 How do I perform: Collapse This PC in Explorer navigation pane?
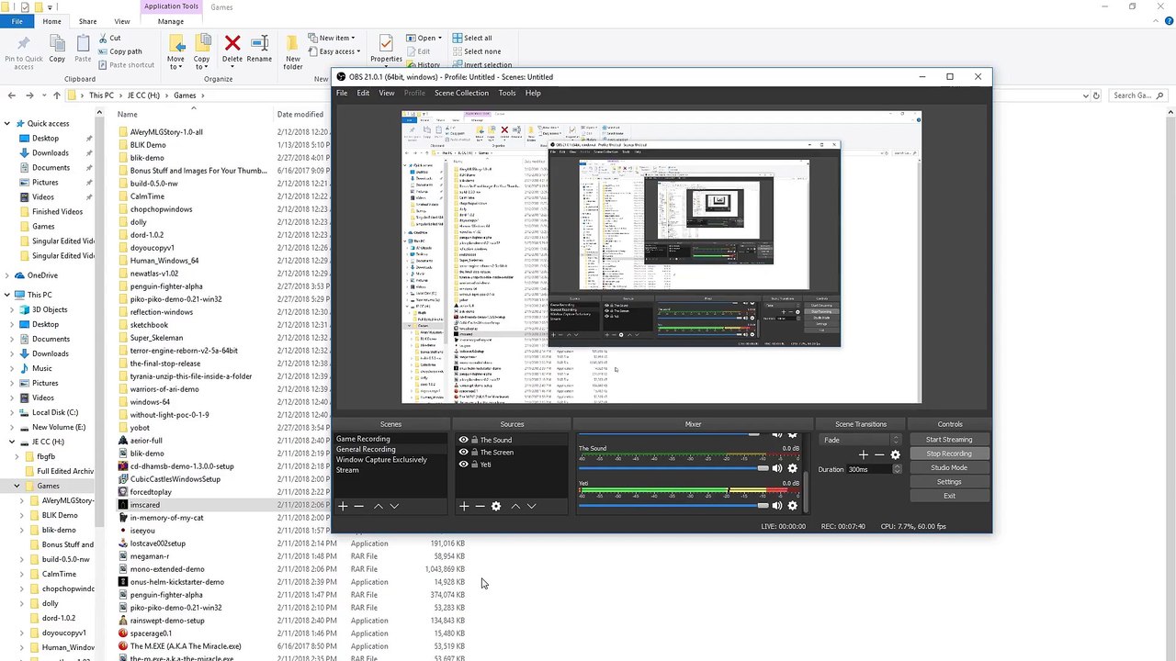click(7, 295)
